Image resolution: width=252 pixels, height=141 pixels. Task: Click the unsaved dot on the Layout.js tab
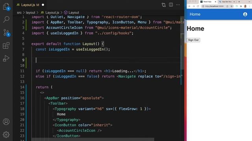pos(43,5)
